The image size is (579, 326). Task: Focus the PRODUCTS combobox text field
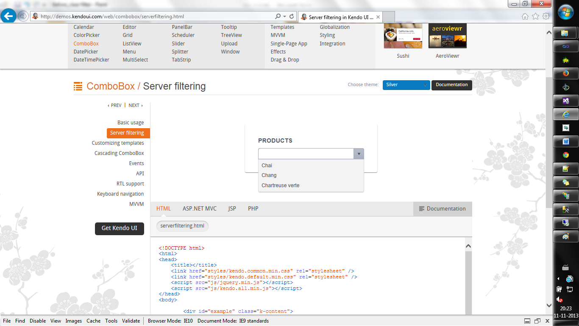(x=306, y=154)
